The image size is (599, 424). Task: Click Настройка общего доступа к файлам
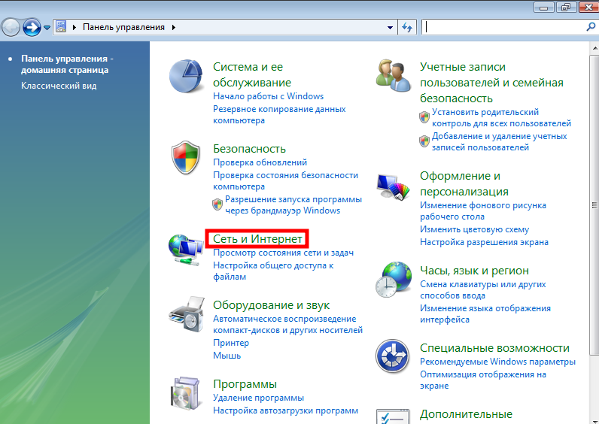[273, 271]
